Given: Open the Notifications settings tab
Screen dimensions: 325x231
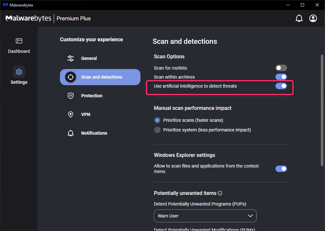Looking at the screenshot, I should point(100,133).
